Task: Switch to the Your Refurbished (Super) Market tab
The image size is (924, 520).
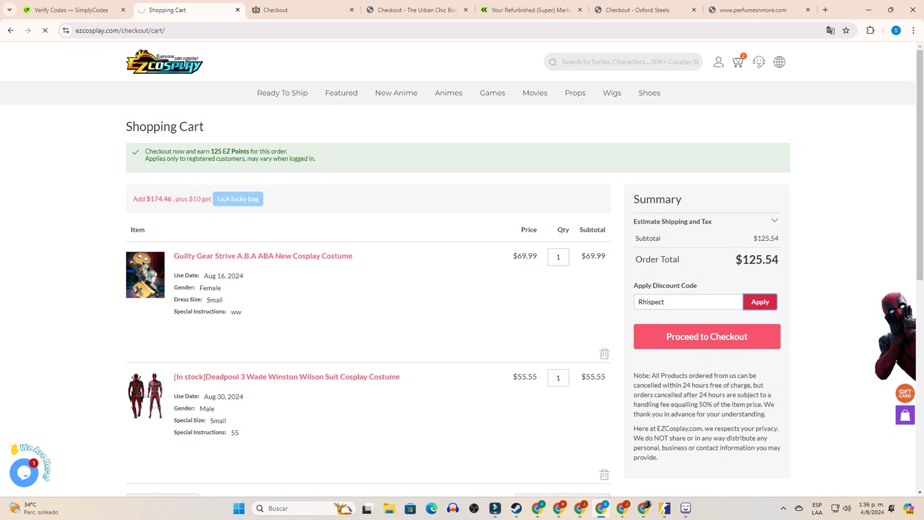Action: [x=532, y=10]
